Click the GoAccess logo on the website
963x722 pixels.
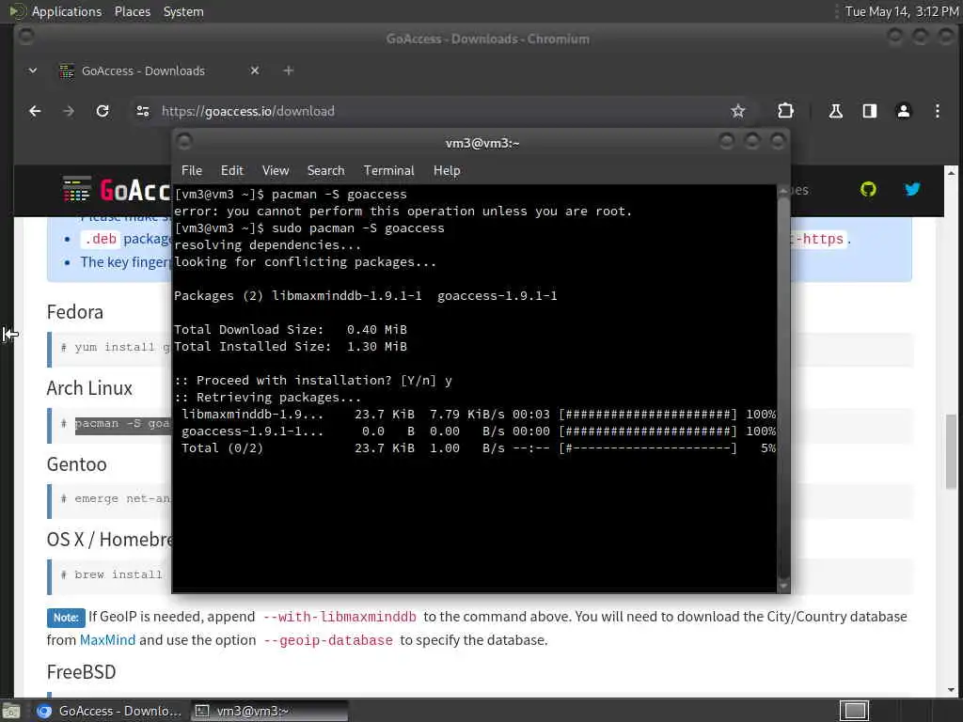(x=117, y=190)
